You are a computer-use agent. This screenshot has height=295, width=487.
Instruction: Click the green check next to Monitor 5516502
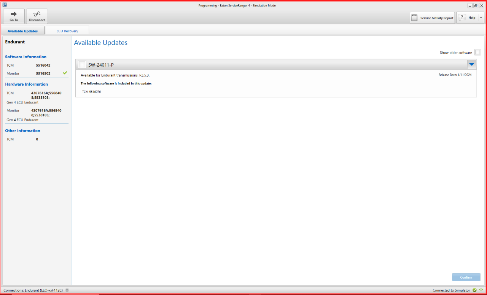[65, 73]
